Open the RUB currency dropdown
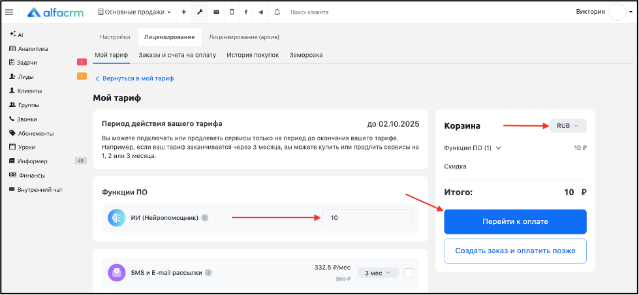Viewport: 639px width, 295px height. coord(568,126)
